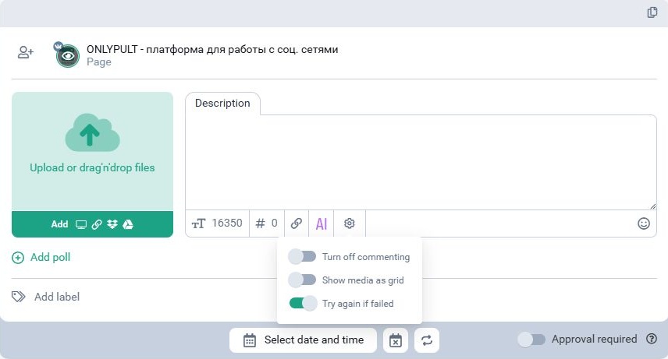Click the textarea resize handle corner
The height and width of the screenshot is (359, 668).
(653, 206)
